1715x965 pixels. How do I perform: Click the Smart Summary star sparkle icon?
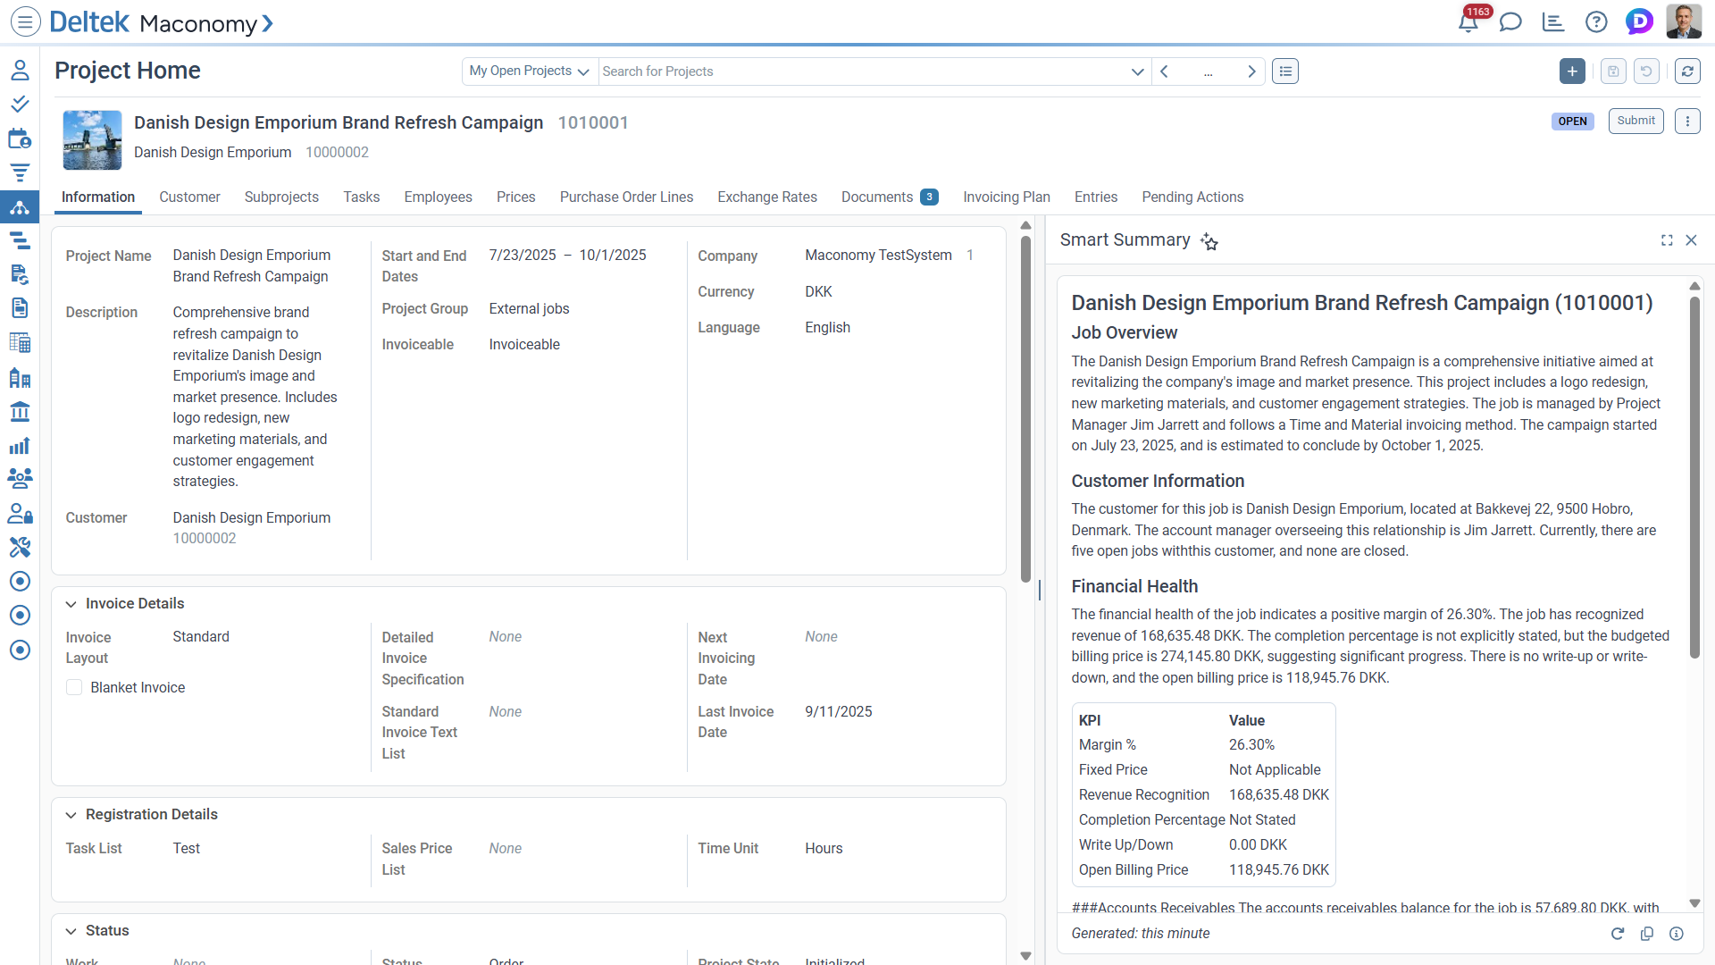click(1209, 241)
